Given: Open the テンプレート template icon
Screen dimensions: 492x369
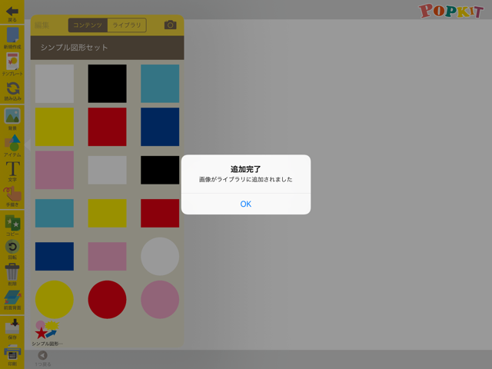Looking at the screenshot, I should tap(12, 63).
